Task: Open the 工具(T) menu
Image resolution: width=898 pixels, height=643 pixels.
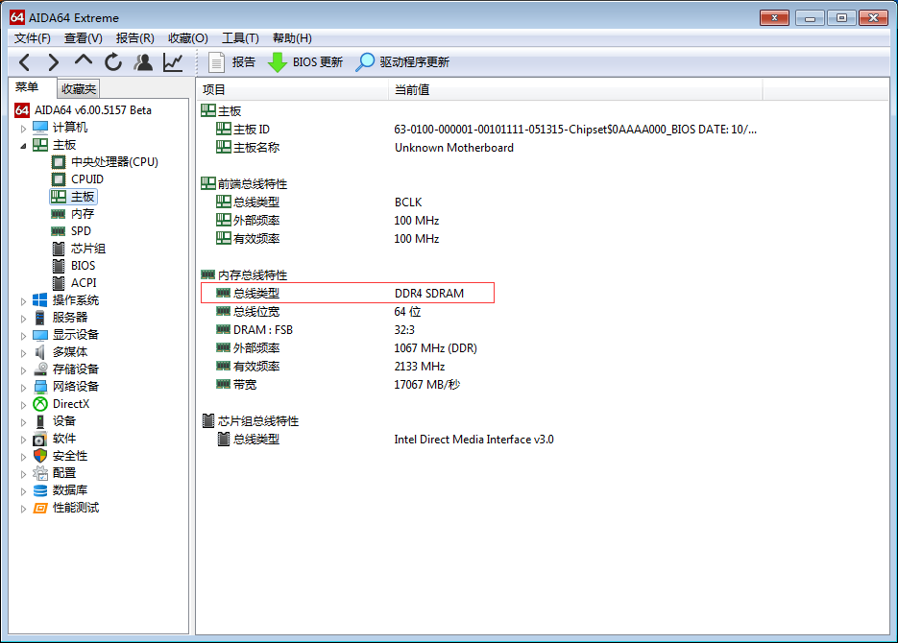Action: pyautogui.click(x=240, y=37)
